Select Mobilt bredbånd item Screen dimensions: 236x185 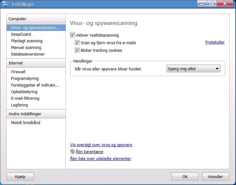[x=36, y=122]
